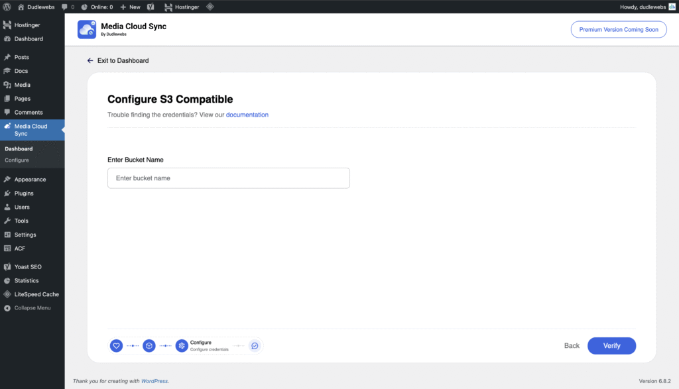679x389 pixels.
Task: Click the Yoast icon in admin bar
Action: 151,7
